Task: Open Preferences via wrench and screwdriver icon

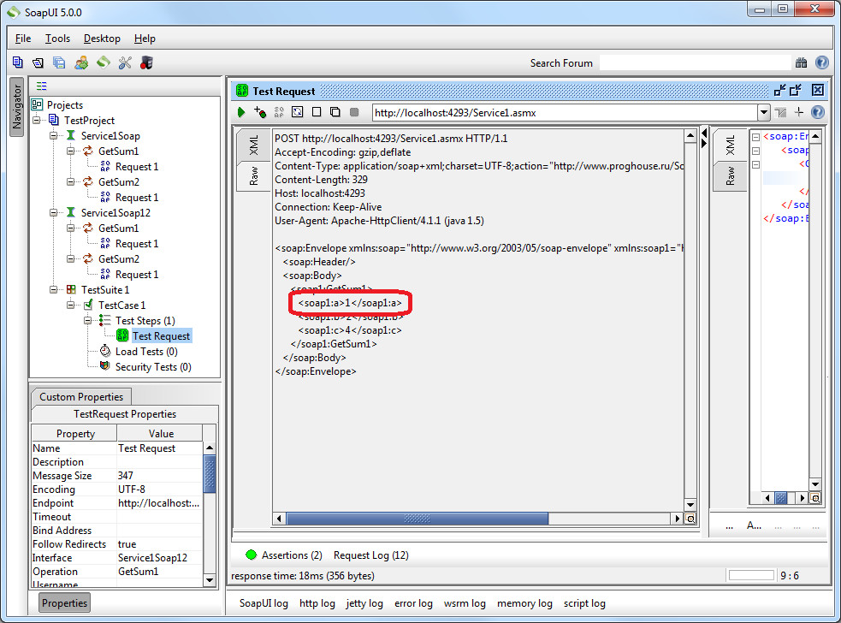Action: pyautogui.click(x=125, y=62)
